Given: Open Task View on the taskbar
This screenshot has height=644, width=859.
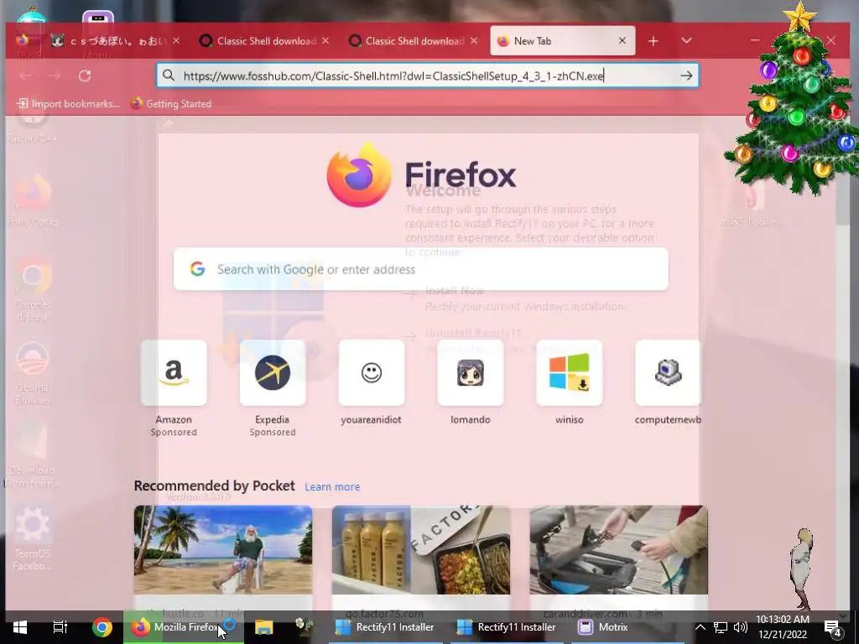Looking at the screenshot, I should coord(60,627).
